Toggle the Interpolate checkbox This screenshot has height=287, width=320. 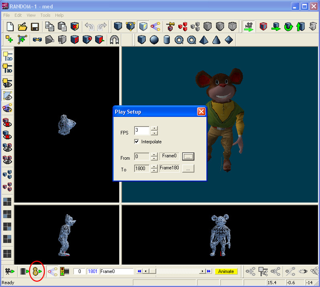point(137,141)
